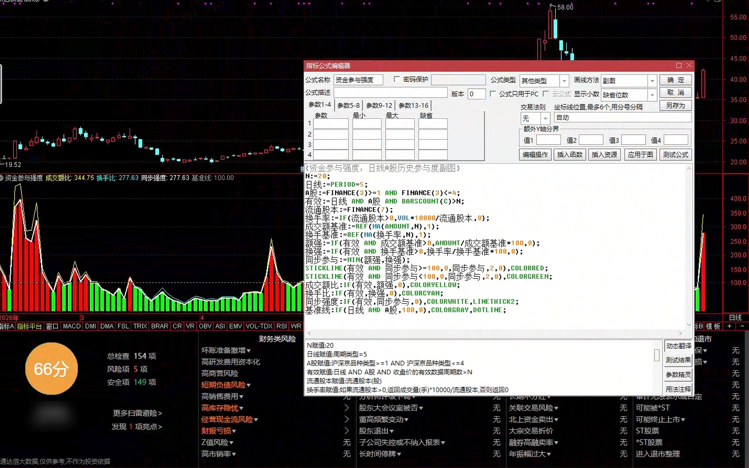The width and height of the screenshot is (749, 468).
Task: Select 用法注释 side tab
Action: 678,389
